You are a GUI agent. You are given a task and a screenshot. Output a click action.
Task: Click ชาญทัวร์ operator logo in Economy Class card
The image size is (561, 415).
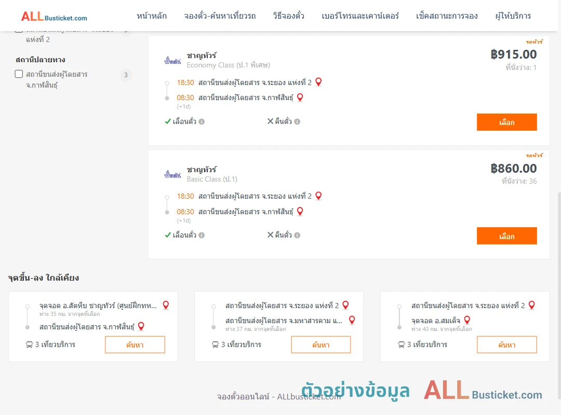pyautogui.click(x=173, y=60)
